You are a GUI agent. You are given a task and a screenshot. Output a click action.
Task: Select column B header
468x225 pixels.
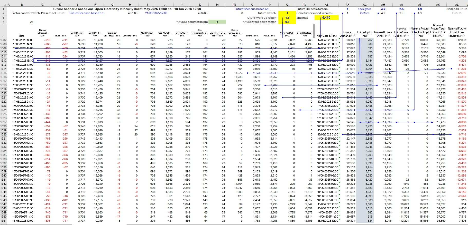(22, 5)
